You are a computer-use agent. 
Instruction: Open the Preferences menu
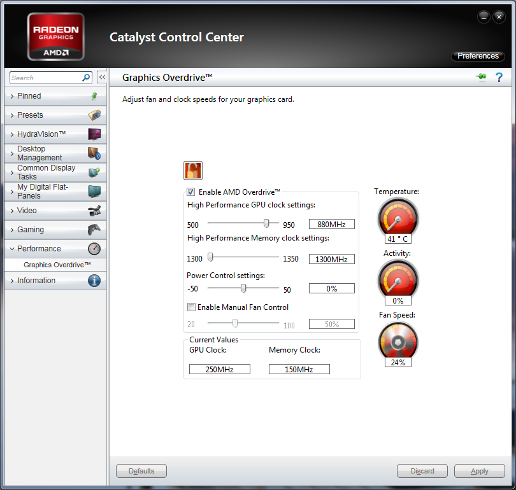478,56
